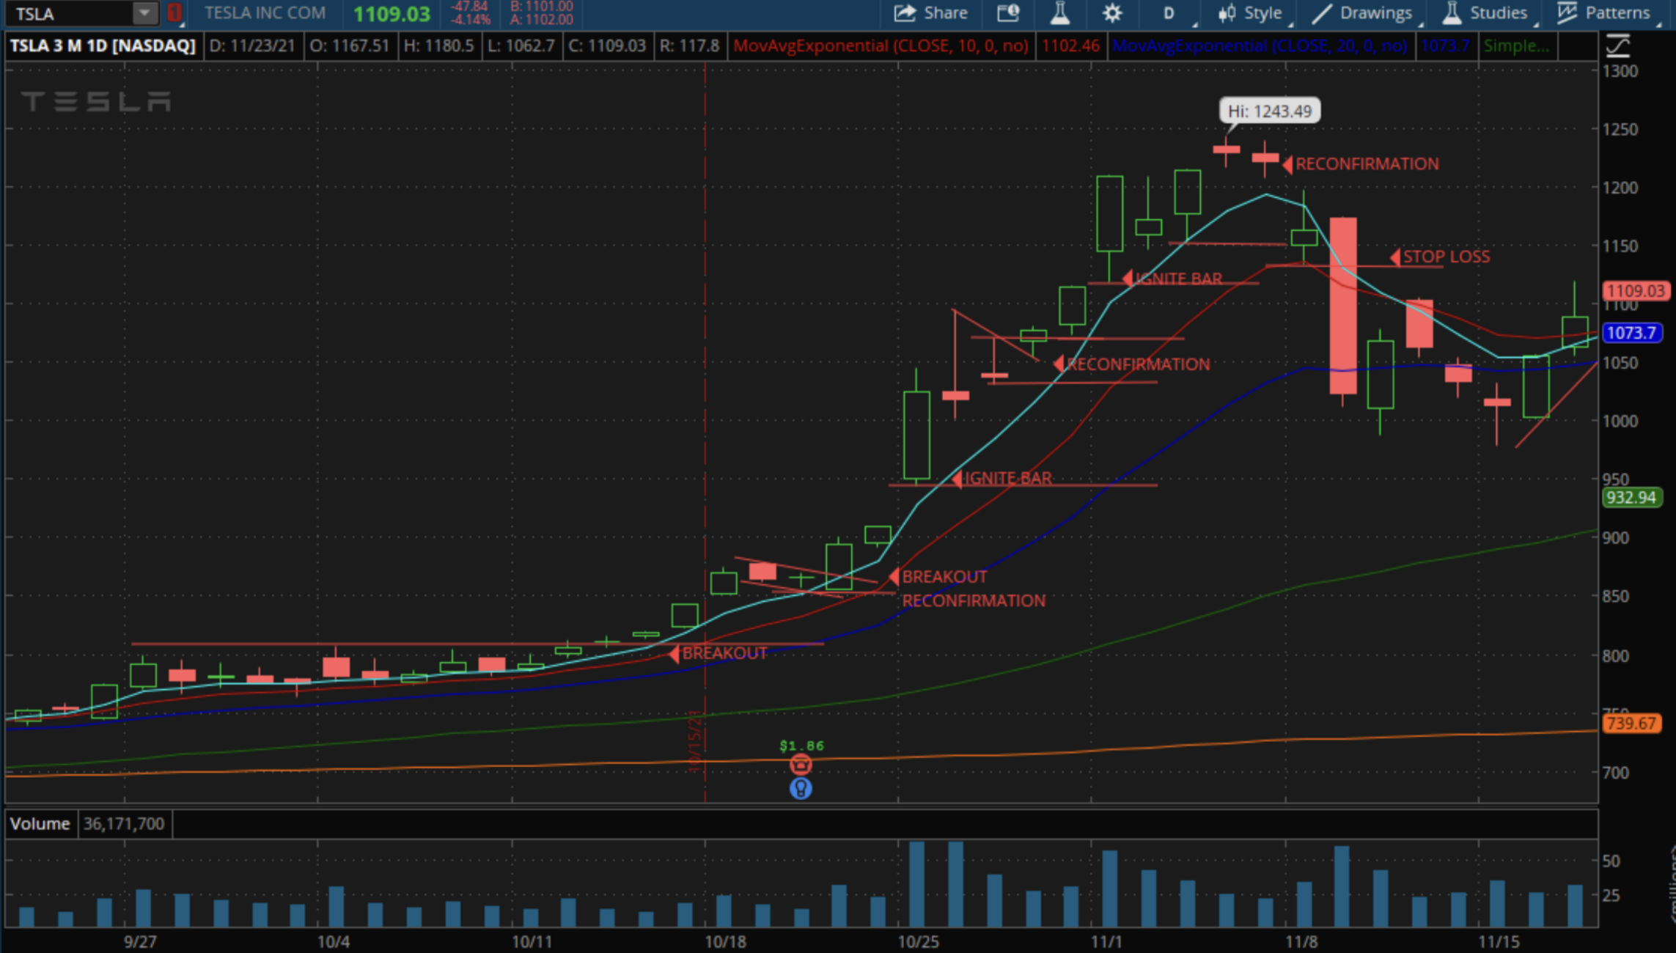Click the red link/clipboard icon beside the symbol dropdown
Image resolution: width=1676 pixels, height=953 pixels.
tap(174, 12)
